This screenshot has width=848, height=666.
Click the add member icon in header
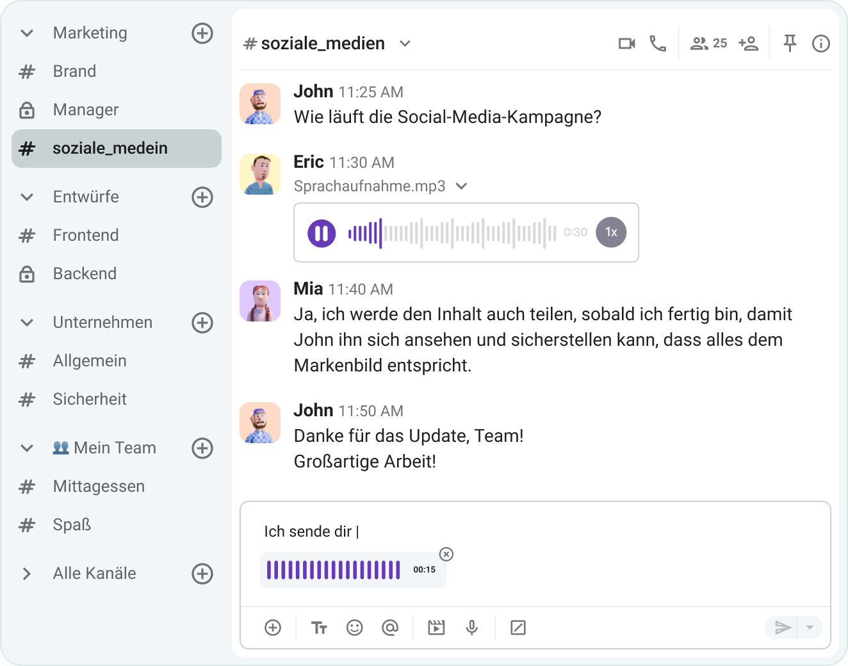click(x=748, y=44)
